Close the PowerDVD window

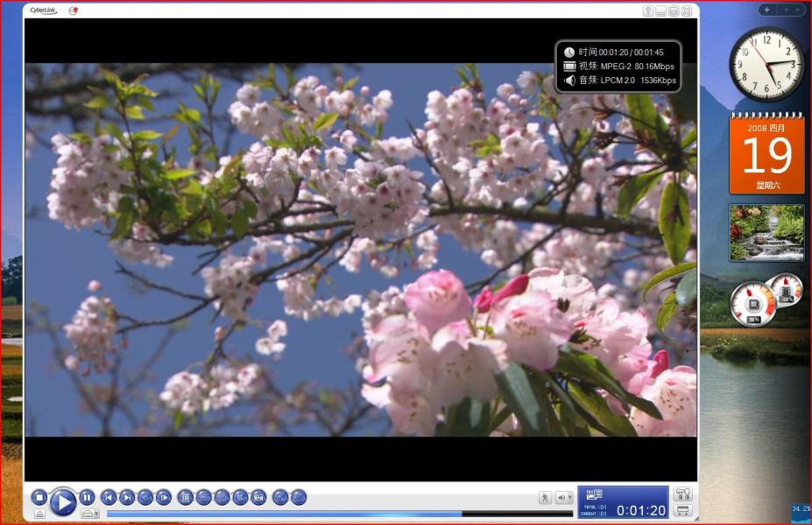point(687,10)
